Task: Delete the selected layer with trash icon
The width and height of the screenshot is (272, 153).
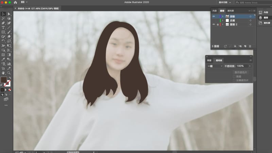Action: (x=250, y=46)
